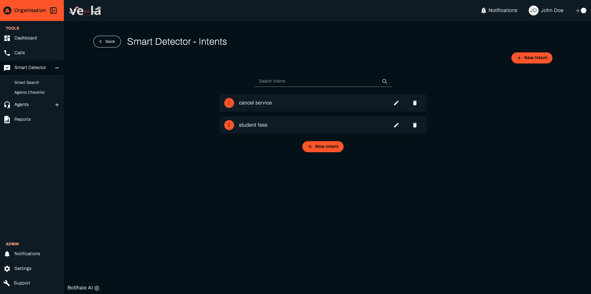Click the Back button
Viewport: 591px width, 294px height.
click(x=107, y=42)
